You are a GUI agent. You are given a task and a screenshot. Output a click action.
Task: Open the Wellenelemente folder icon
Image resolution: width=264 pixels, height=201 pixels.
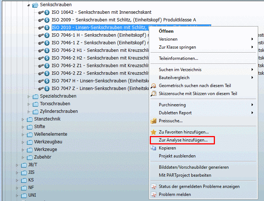[x=29, y=134]
